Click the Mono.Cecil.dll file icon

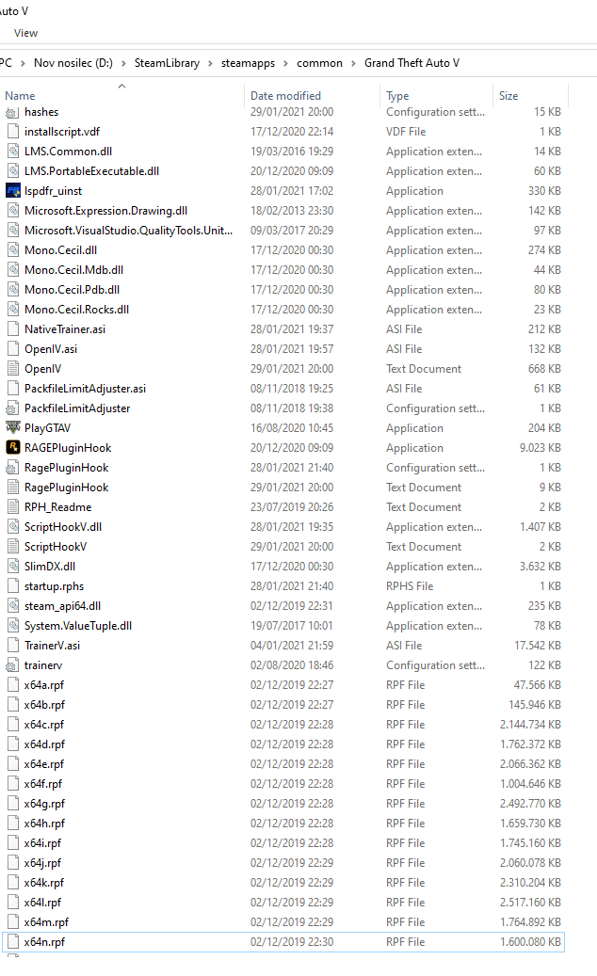(12, 250)
